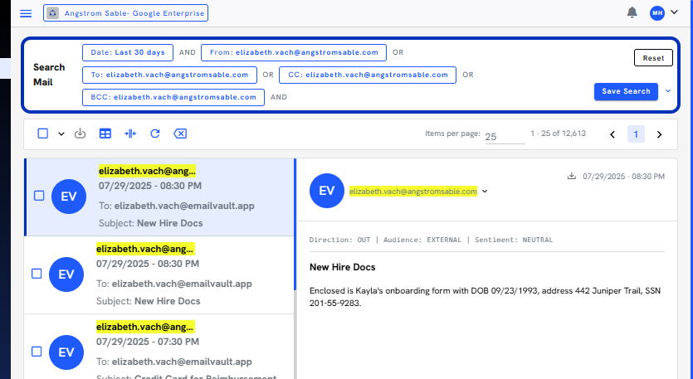Screen dimensions: 693x379
Task: Check the second 08:30 PM New Hire Docs email
Action: tap(37, 274)
